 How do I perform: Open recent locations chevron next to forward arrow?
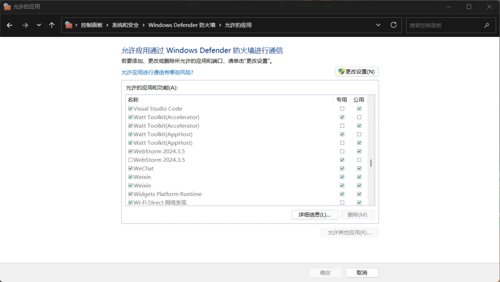39,25
